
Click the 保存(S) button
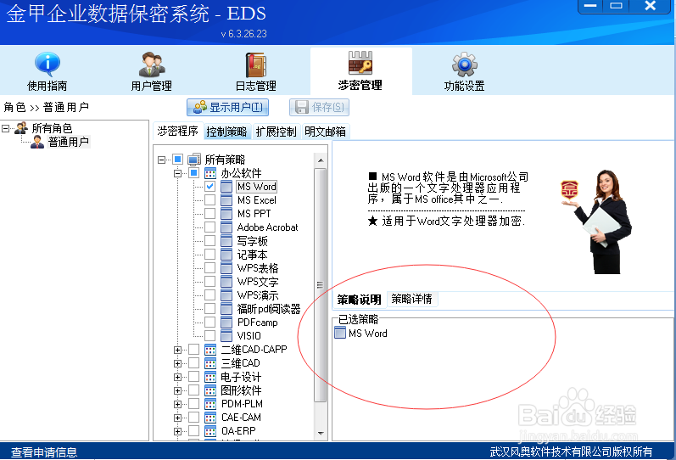tap(319, 107)
